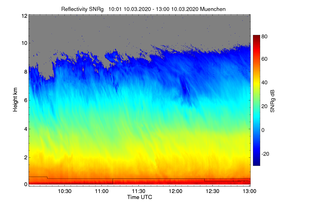Click the dark blue bottom of colorbar

[x=256, y=163]
